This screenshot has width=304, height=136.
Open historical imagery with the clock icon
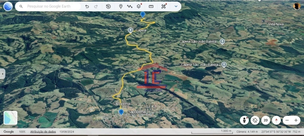(108, 6)
